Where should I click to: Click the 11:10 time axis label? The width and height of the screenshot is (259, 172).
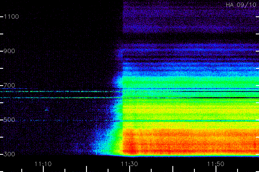pyautogui.click(x=43, y=164)
